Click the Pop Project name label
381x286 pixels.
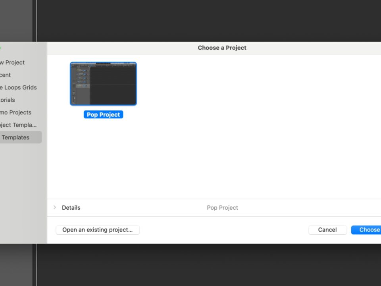point(103,115)
